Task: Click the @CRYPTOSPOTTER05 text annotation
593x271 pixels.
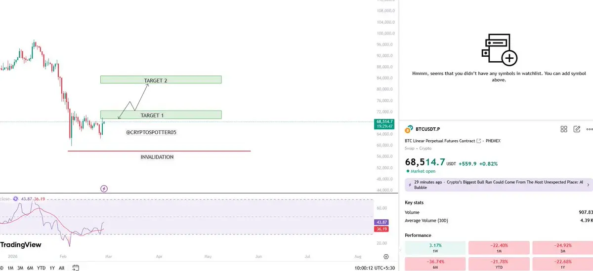Action: point(151,133)
